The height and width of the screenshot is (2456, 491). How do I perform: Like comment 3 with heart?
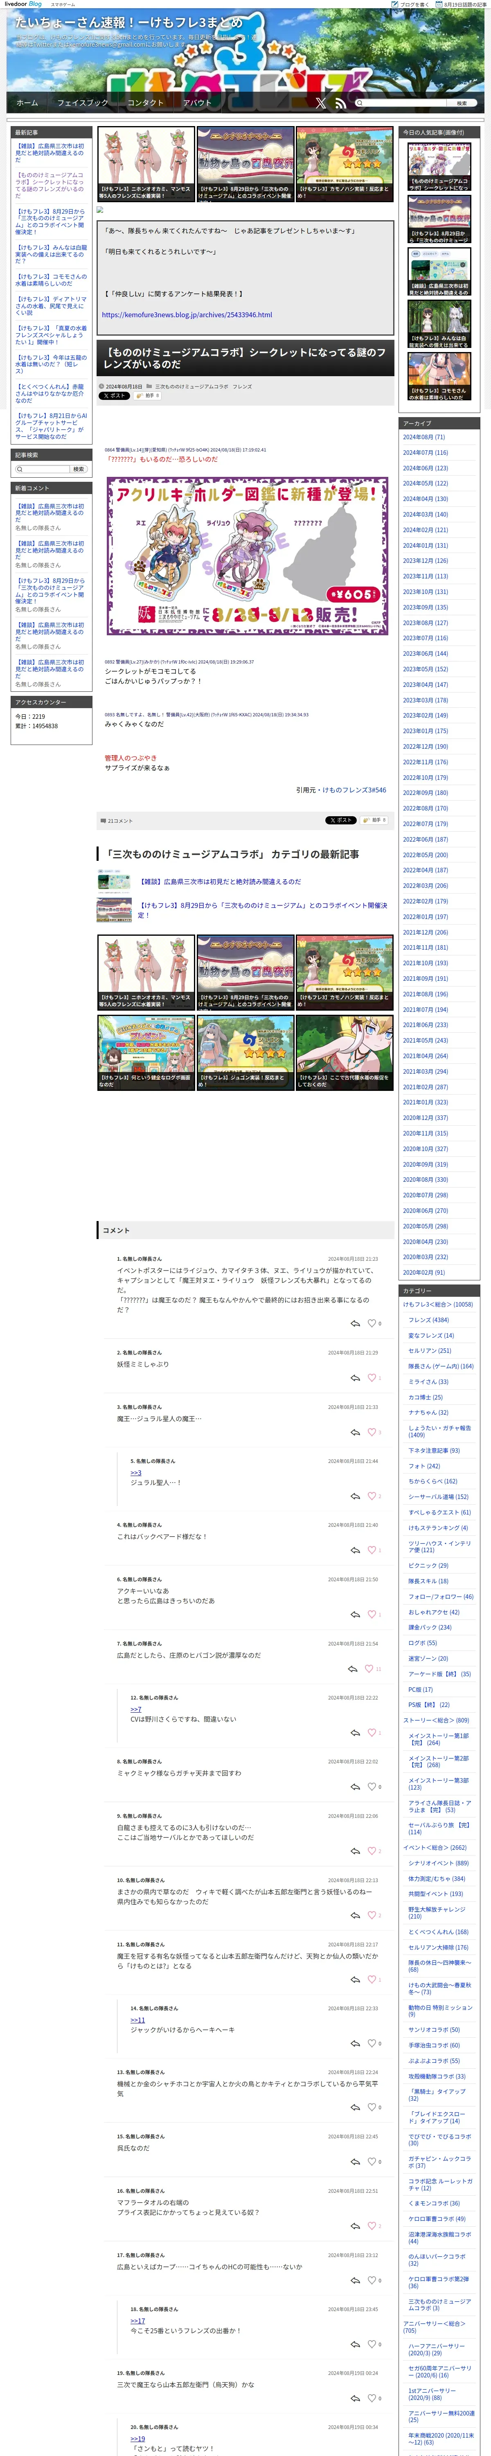372,1432
